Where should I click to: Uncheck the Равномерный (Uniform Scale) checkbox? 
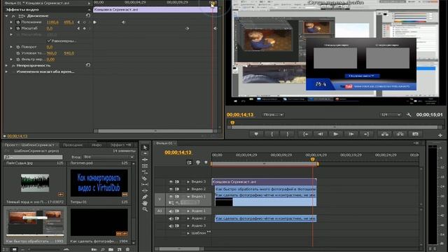[x=49, y=41]
